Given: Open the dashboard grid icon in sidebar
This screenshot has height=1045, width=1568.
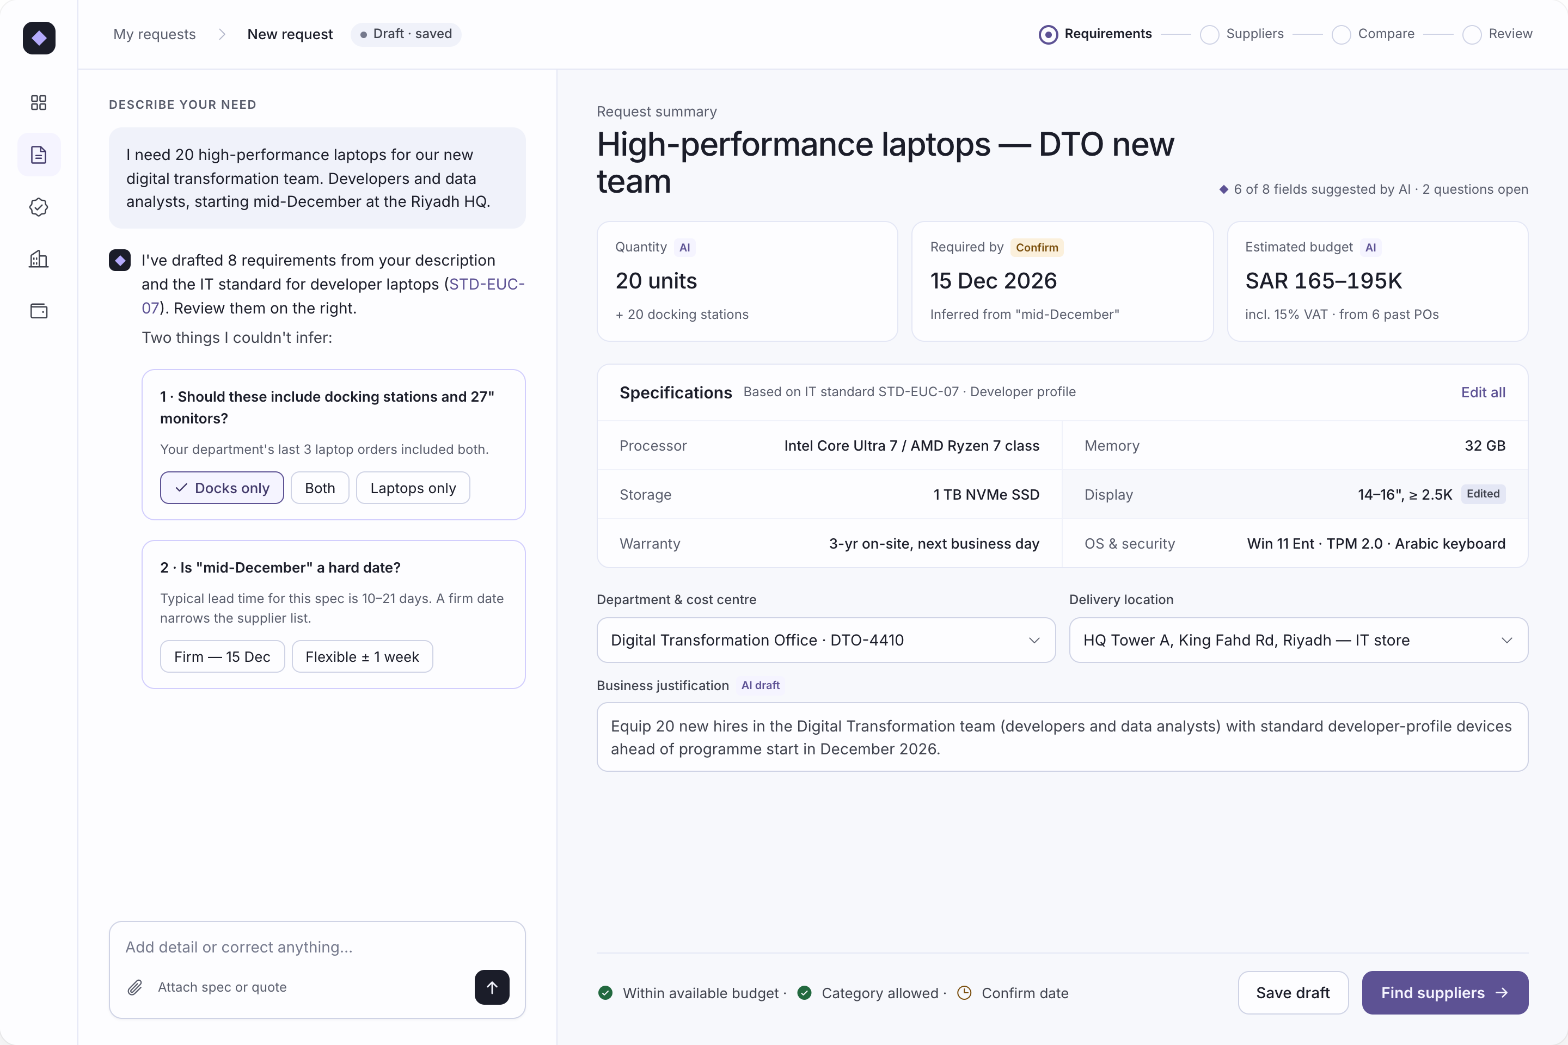Looking at the screenshot, I should point(39,103).
